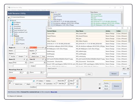Click the Condition input field in Filters
This screenshot has width=137, height=104.
(56, 87)
